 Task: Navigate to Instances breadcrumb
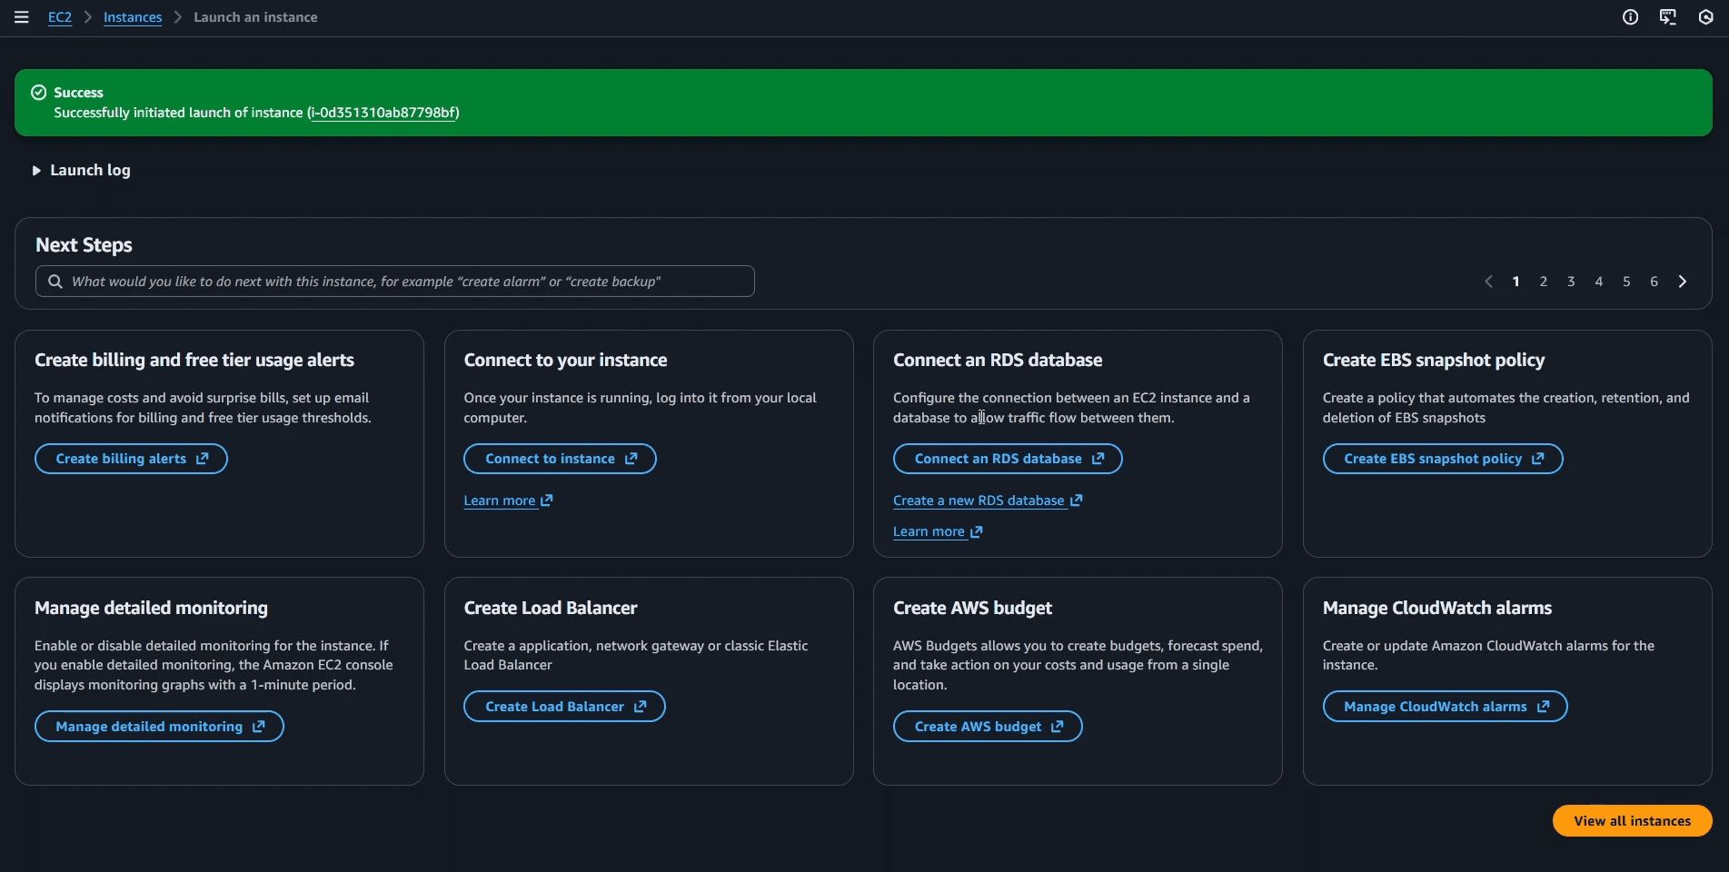(x=133, y=17)
